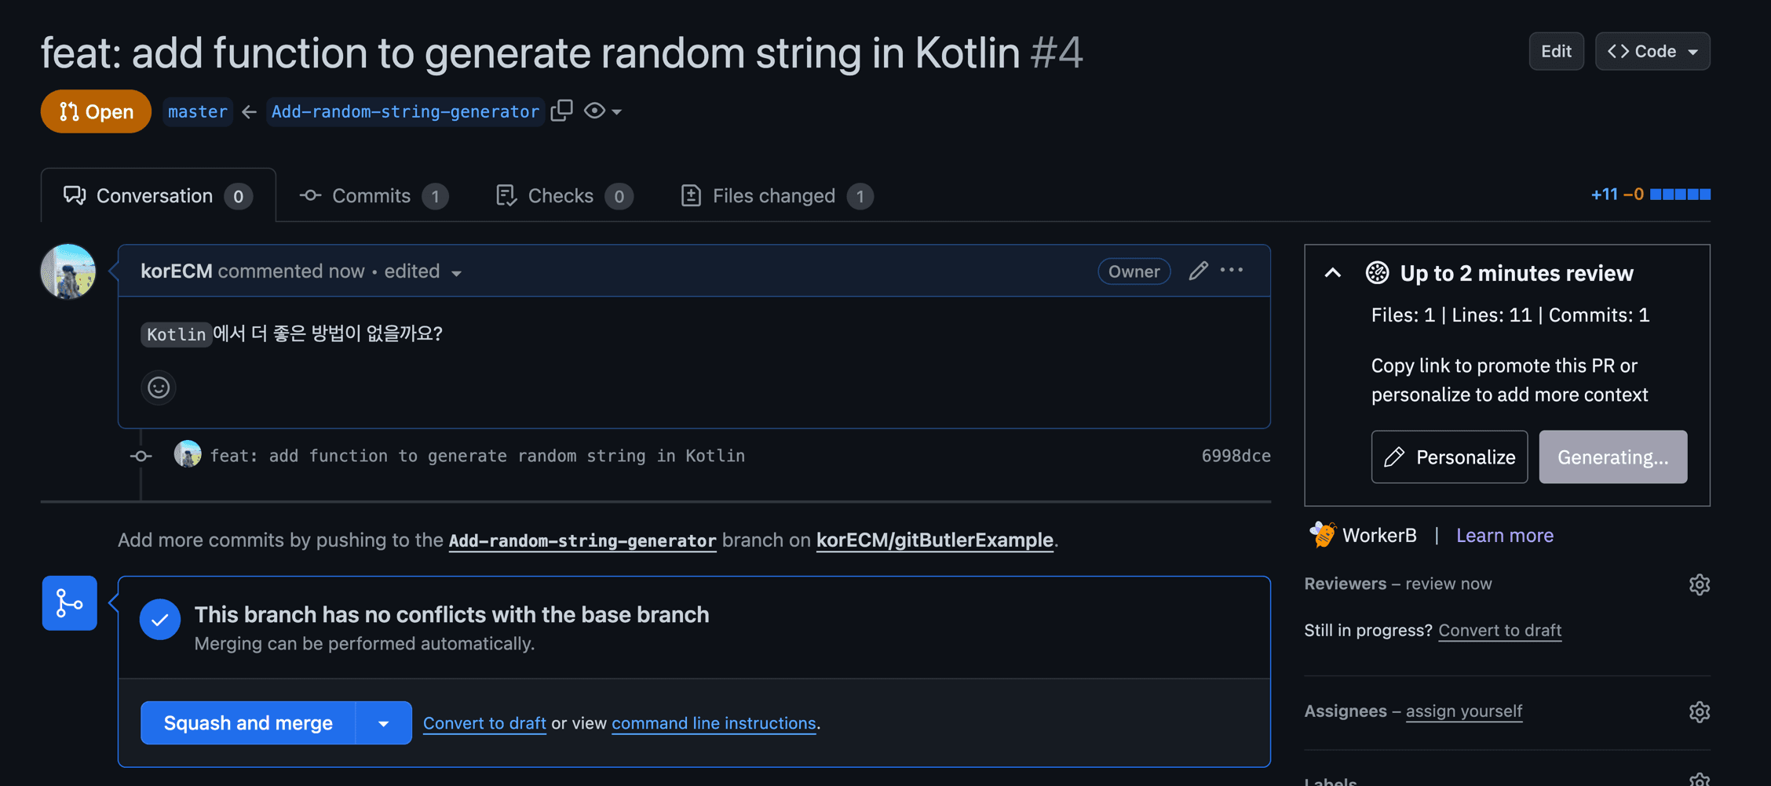Click korECM's profile avatar
Image resolution: width=1771 pixels, height=786 pixels.
tap(68, 271)
